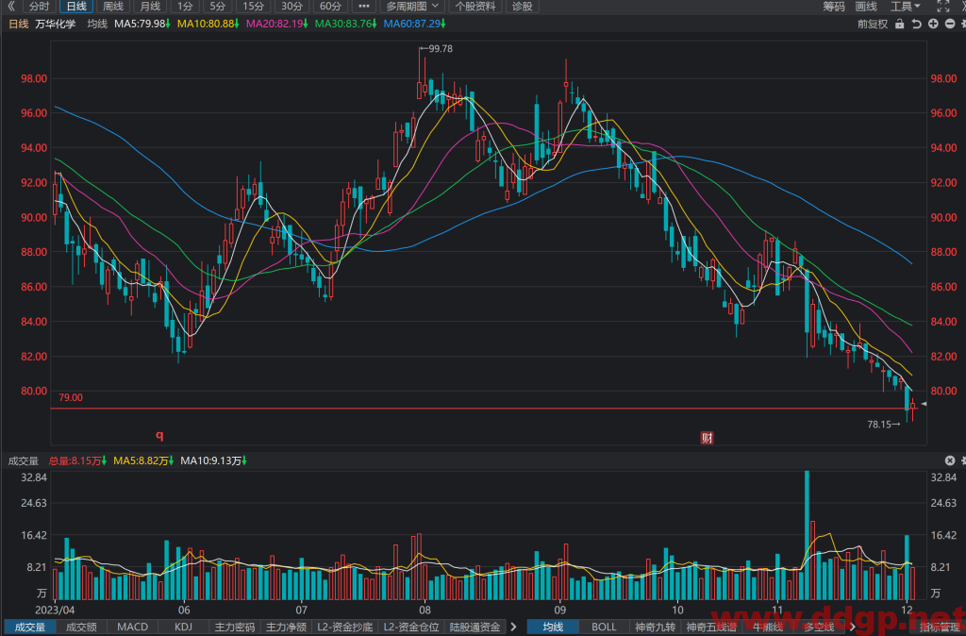Click the undo/reset arrow icon
This screenshot has height=636, width=966.
917,24
